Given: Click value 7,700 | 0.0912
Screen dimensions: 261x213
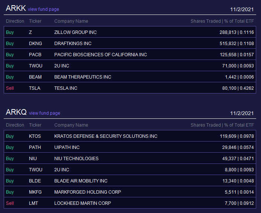Looking at the screenshot, I should tap(239, 203).
